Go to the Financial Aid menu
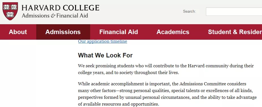Viewport: 262px width, 107px height. pyautogui.click(x=119, y=32)
